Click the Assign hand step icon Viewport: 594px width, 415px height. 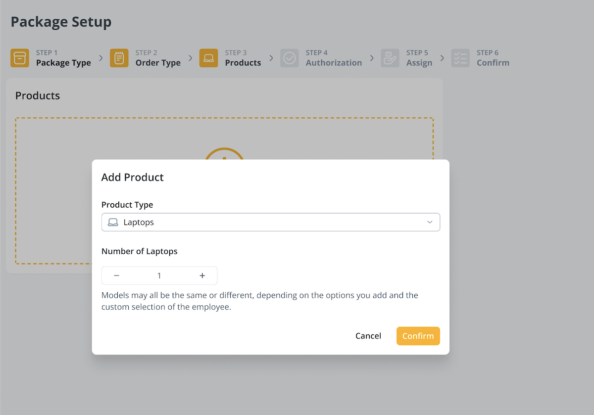[x=390, y=58]
